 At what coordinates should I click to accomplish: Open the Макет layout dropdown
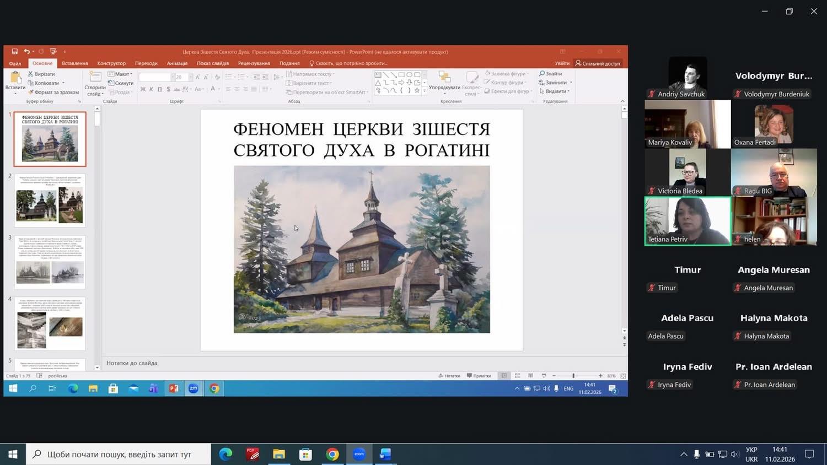(x=122, y=74)
